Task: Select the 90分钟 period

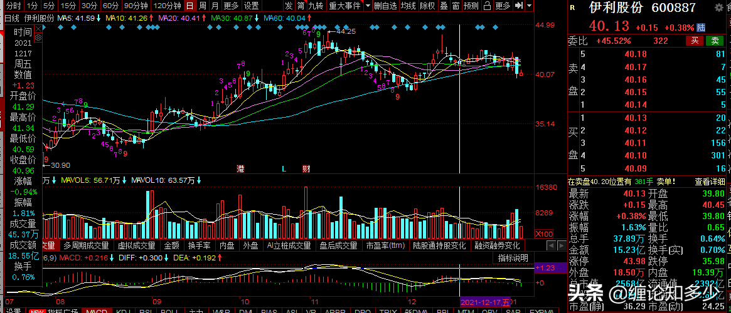Action: (x=137, y=6)
